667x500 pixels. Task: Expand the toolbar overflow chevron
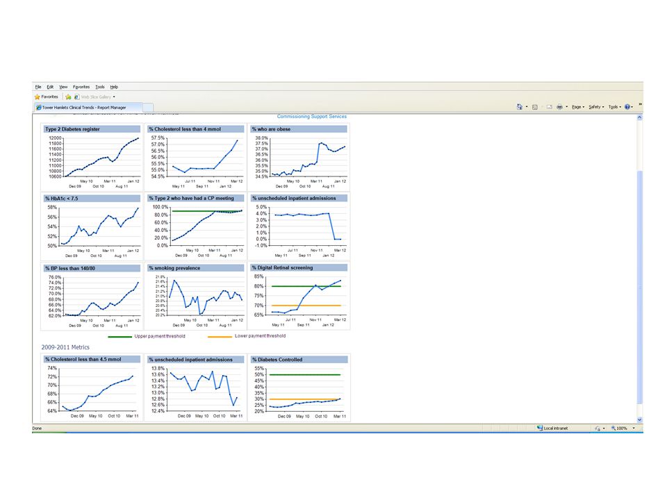(640, 104)
